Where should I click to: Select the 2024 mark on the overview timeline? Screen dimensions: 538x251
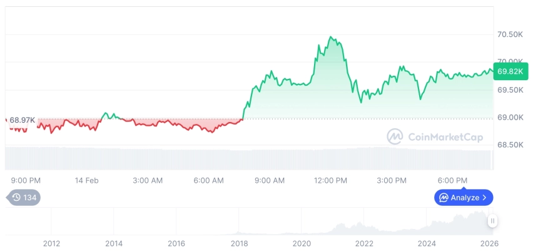point(427,243)
